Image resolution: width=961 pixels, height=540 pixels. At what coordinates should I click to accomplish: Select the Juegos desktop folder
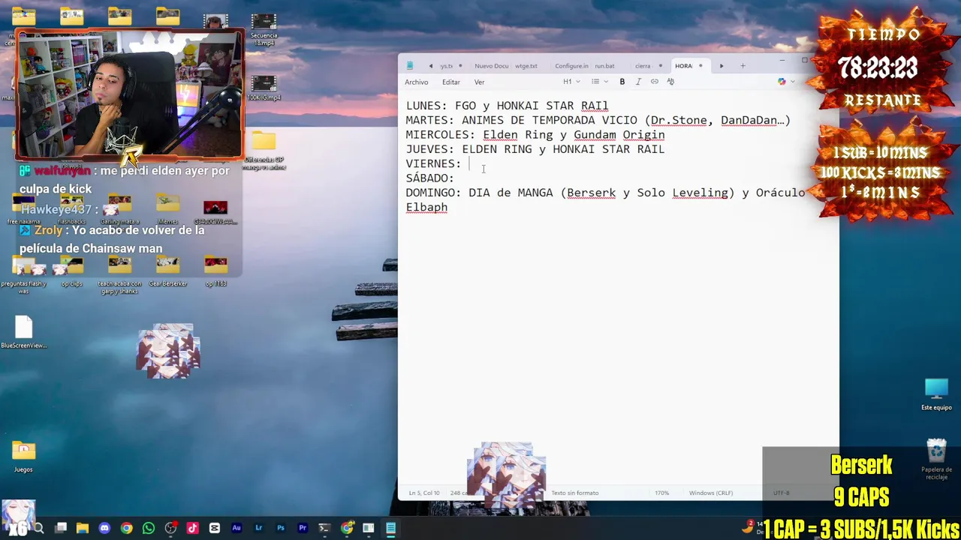[x=23, y=456]
